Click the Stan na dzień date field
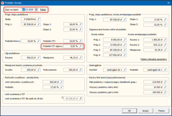Screen dimensions: 172x116 [29, 10]
